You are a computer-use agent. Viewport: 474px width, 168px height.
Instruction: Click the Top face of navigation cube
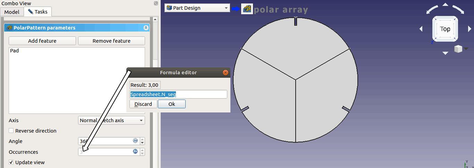point(445,29)
